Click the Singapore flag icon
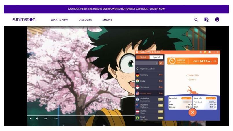Screen dimensions: 233x131 (138, 87)
